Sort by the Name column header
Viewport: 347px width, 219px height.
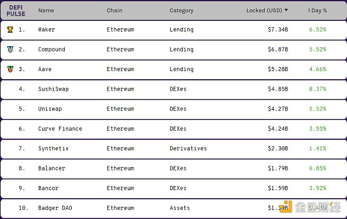(46, 10)
